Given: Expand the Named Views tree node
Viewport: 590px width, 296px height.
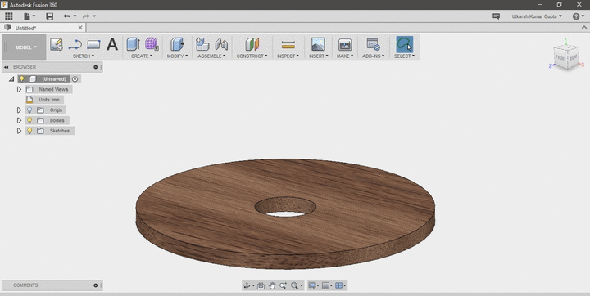Looking at the screenshot, I should (19, 89).
